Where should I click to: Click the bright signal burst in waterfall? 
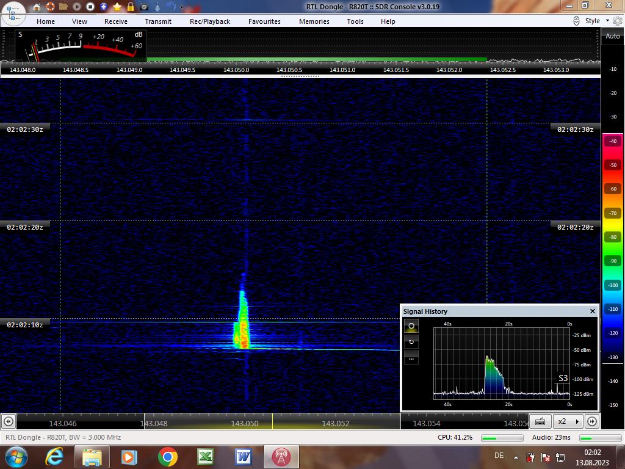coord(242,321)
